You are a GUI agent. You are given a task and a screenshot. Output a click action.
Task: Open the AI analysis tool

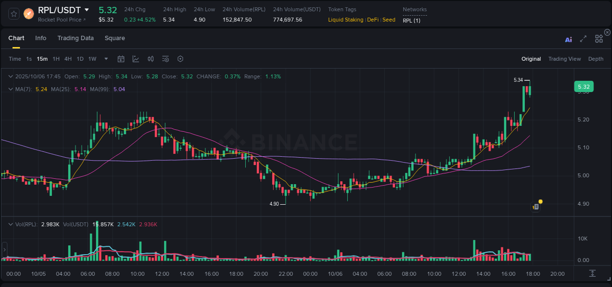tap(568, 39)
